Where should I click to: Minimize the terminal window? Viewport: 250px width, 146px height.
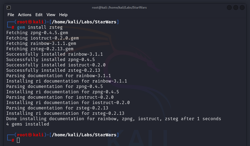229,8
